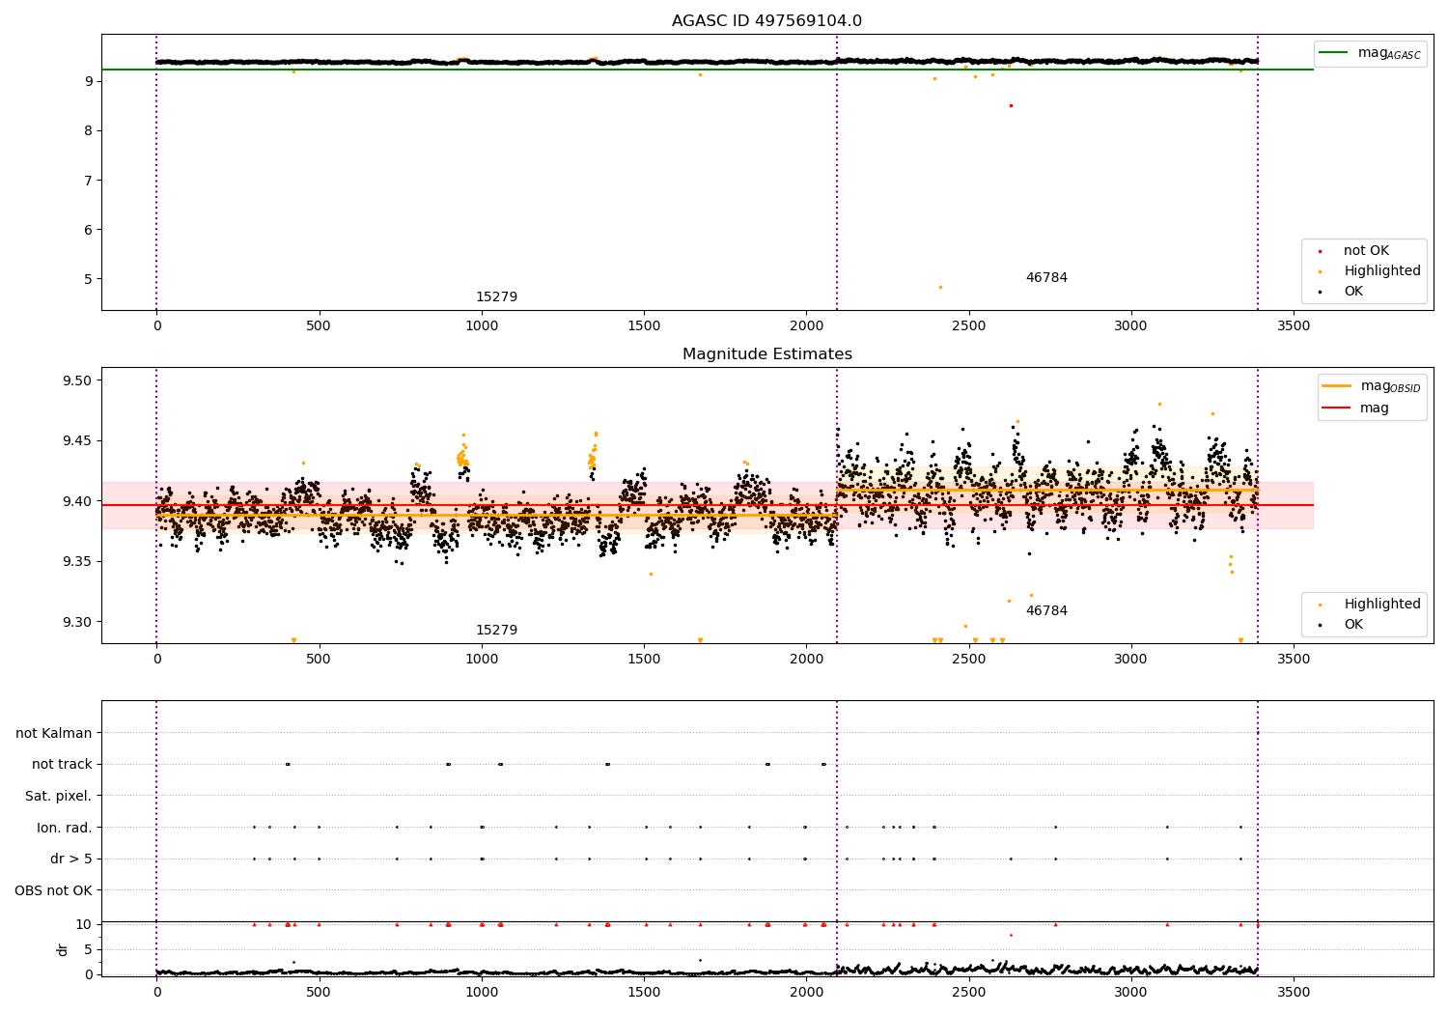The height and width of the screenshot is (1014, 1448).
Task: Click the 9.50 y-axis tick label
Action: 75,380
